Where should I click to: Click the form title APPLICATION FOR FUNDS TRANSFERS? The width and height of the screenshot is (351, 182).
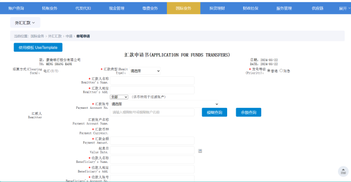177,55
